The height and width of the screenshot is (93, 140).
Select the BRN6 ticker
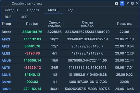6,89
